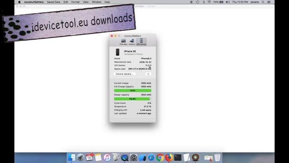This screenshot has width=289, height=163.
Task: Open the Format menu
Action: (75, 2)
